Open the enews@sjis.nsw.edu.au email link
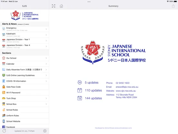 pyautogui.click(x=127, y=87)
